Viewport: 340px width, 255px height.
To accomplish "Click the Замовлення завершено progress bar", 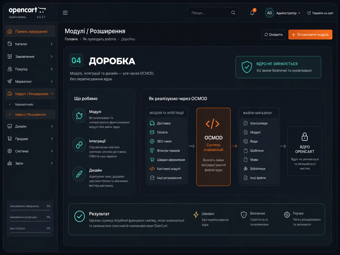I will pyautogui.click(x=30, y=210).
